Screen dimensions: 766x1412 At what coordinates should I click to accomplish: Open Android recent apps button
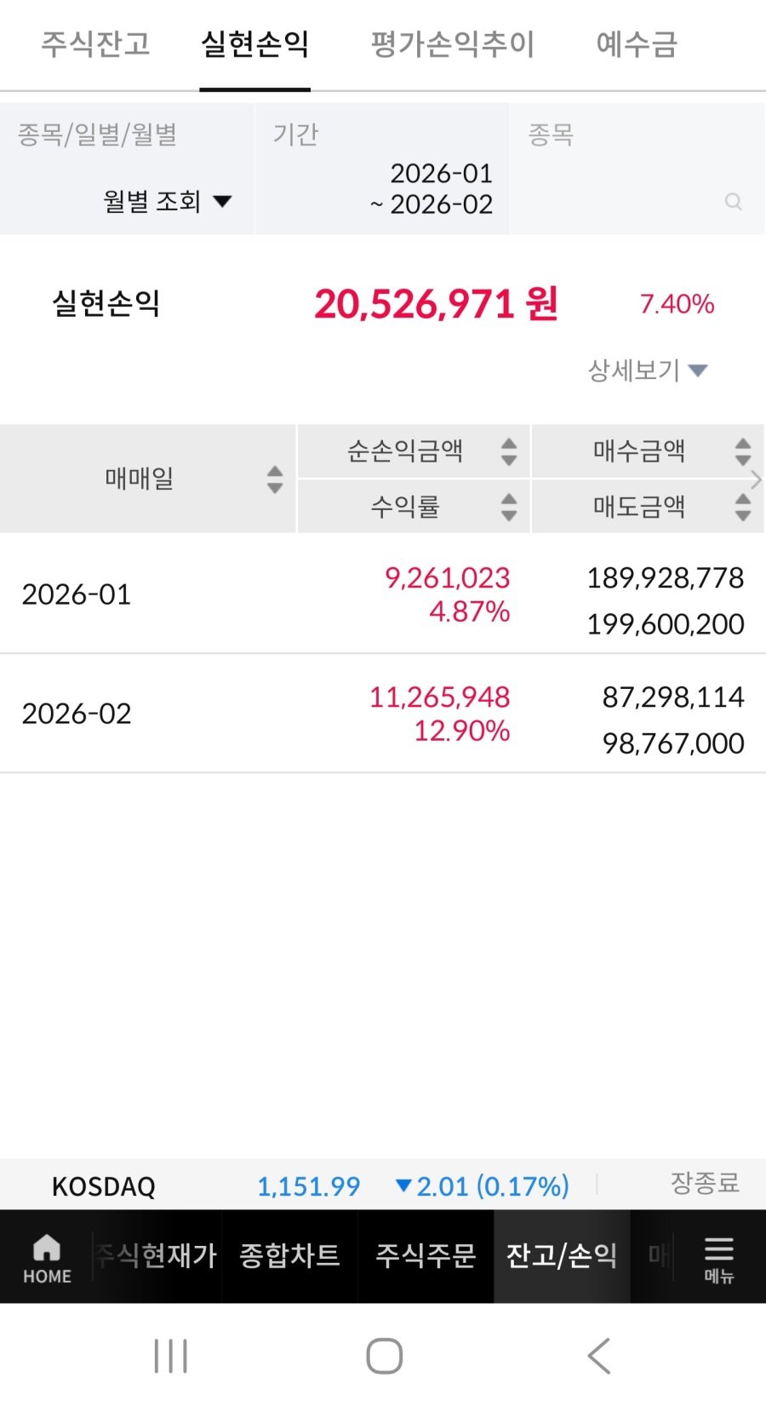click(171, 1356)
